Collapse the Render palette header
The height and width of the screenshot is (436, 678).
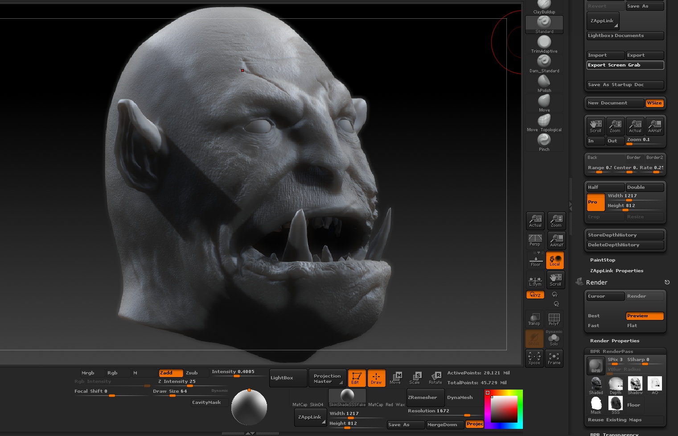596,282
